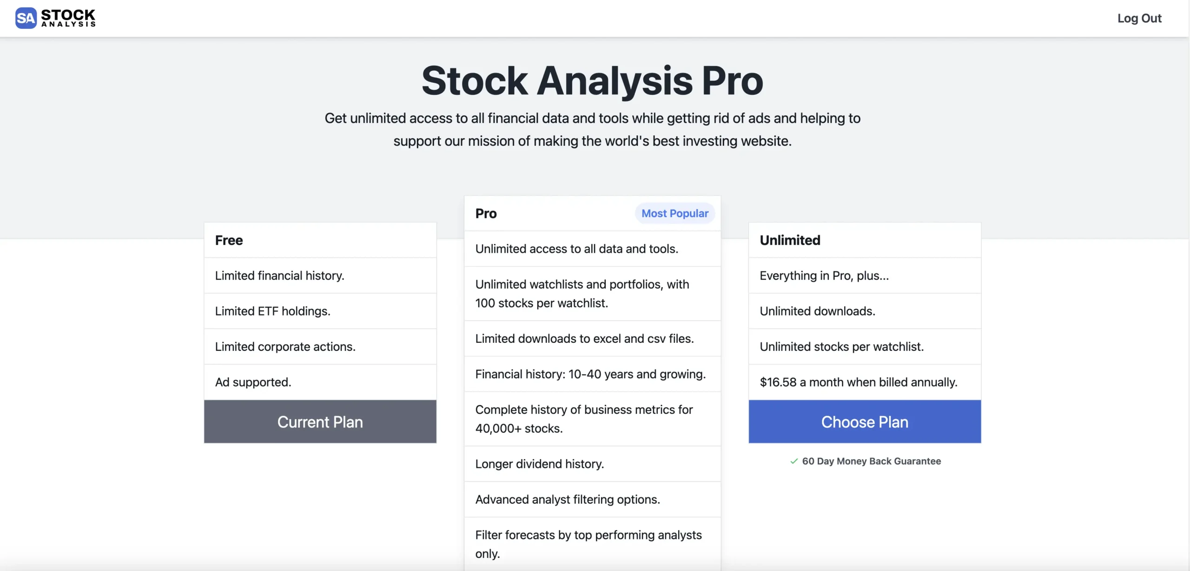
Task: Click the gray Current Plan button
Action: click(x=320, y=422)
